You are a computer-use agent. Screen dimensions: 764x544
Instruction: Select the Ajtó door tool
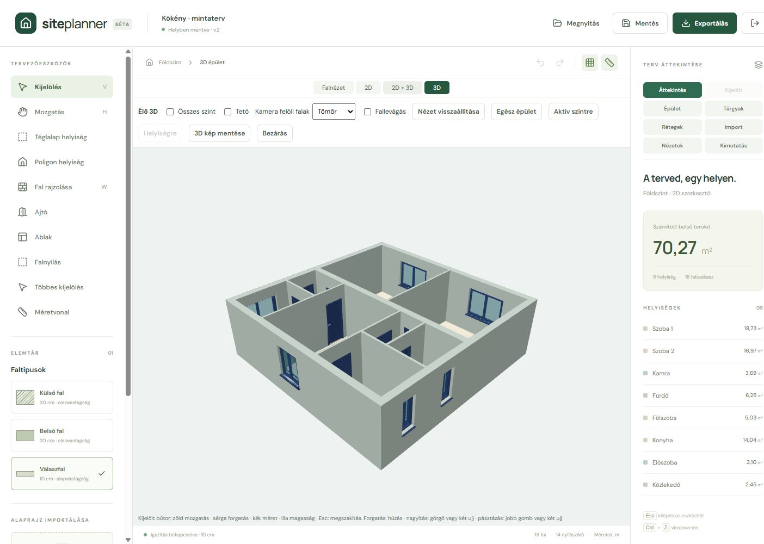pos(62,212)
